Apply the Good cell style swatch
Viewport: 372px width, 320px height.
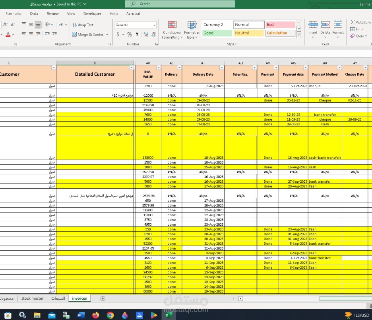pyautogui.click(x=217, y=33)
